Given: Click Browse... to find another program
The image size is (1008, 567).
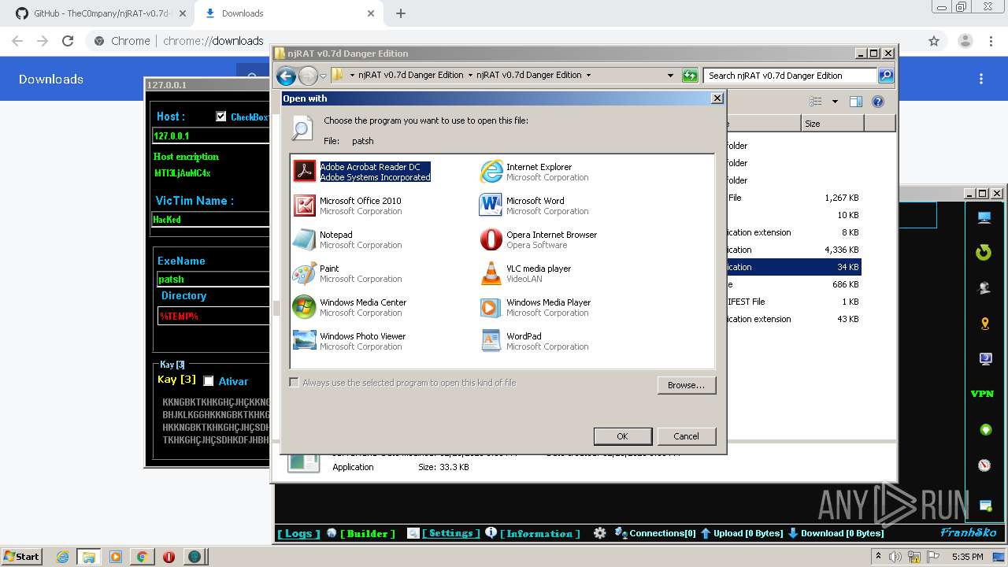Looking at the screenshot, I should (x=686, y=385).
